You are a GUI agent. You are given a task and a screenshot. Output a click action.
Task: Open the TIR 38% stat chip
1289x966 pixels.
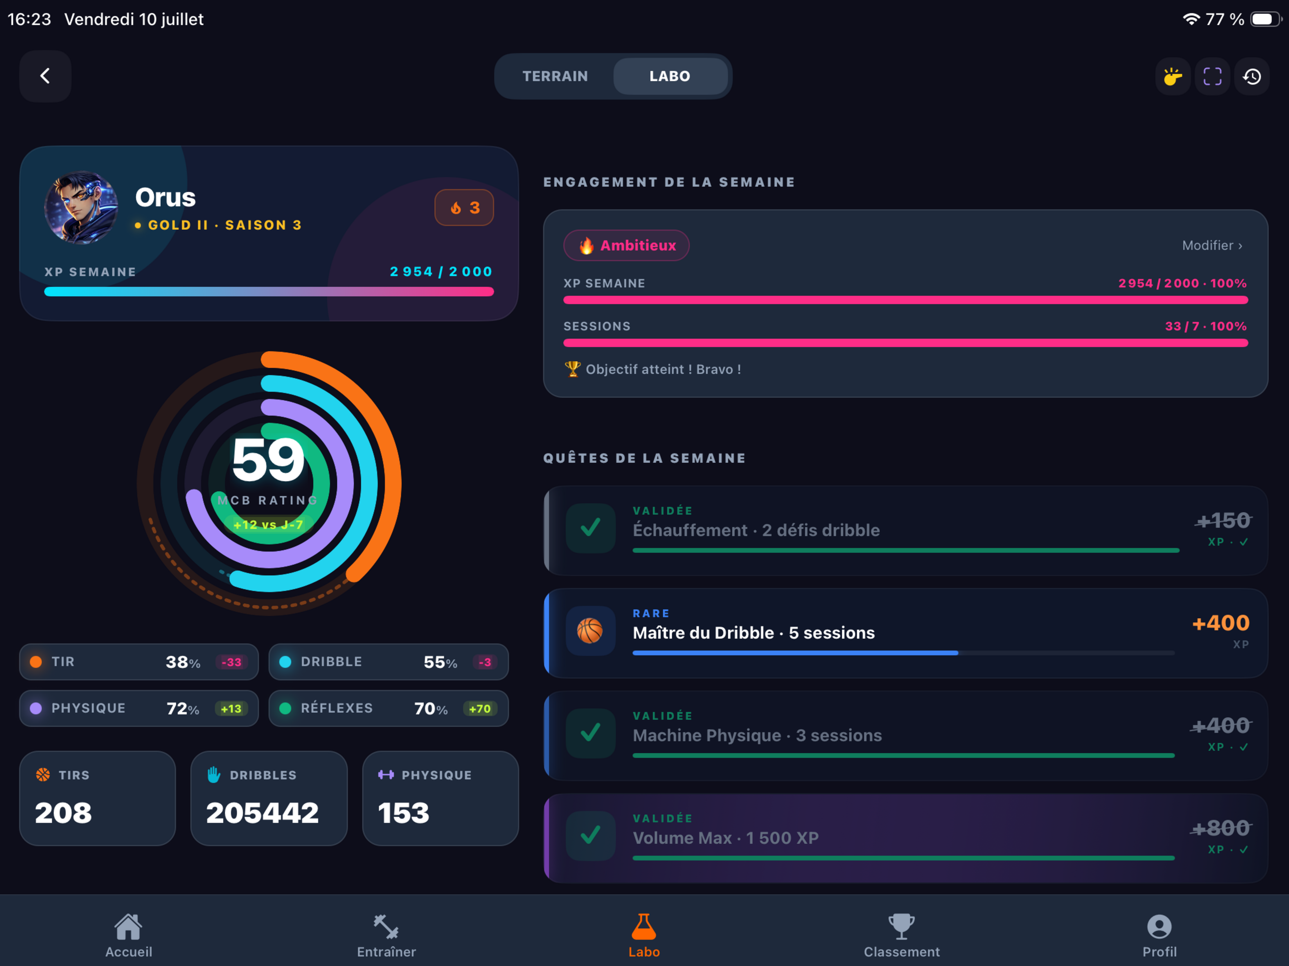point(139,662)
